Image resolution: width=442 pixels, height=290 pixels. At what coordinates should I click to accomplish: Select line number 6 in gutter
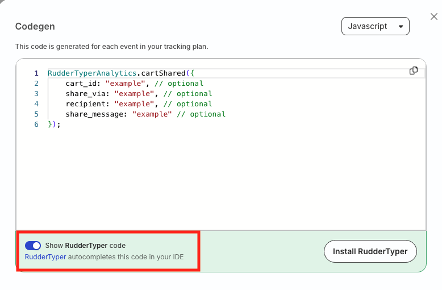36,125
